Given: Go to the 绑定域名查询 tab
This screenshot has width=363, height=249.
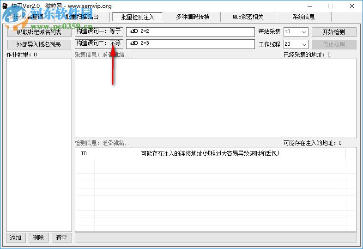Looking at the screenshot, I should click(27, 17).
